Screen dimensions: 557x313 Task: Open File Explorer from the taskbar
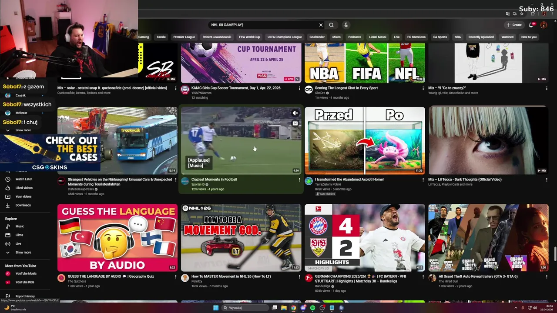pos(284,308)
